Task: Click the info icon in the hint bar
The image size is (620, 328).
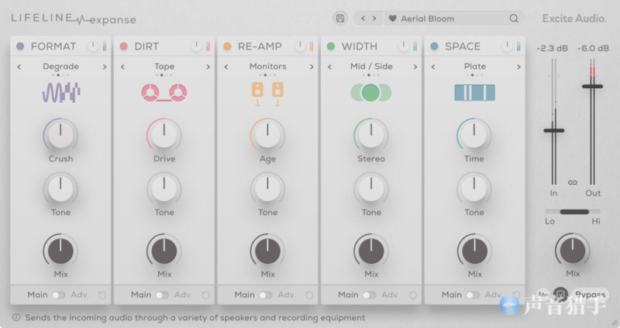Action: click(x=16, y=317)
